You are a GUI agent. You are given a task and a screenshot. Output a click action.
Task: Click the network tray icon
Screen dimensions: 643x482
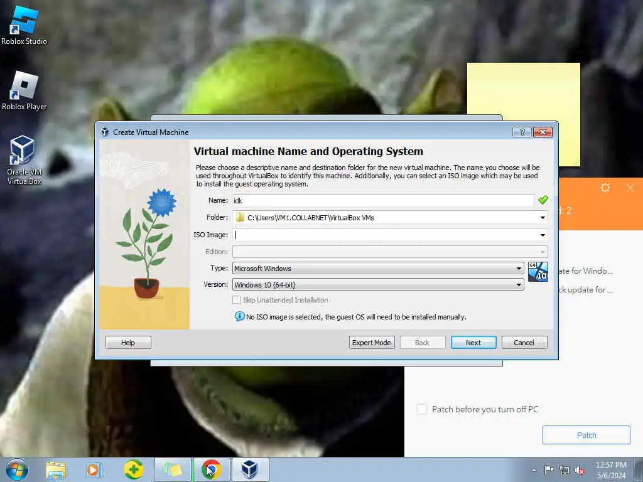[x=565, y=471]
